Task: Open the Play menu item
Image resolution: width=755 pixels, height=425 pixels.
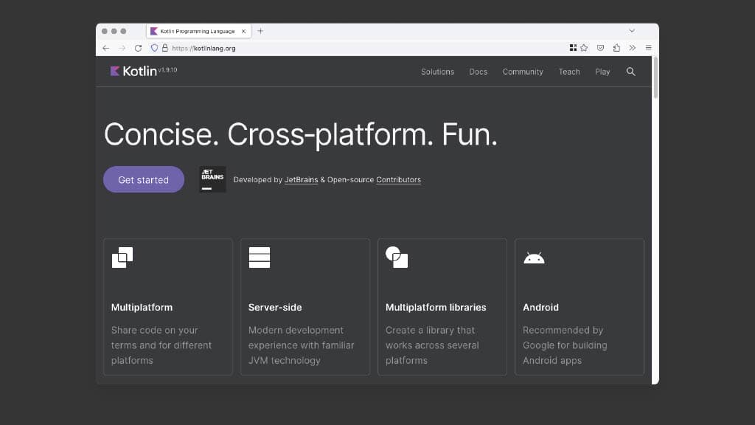Action: point(602,72)
